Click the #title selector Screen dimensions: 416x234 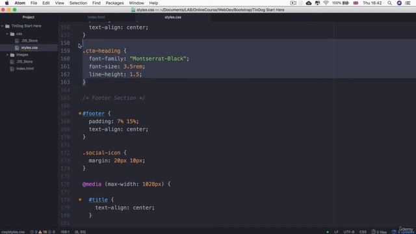(98, 200)
